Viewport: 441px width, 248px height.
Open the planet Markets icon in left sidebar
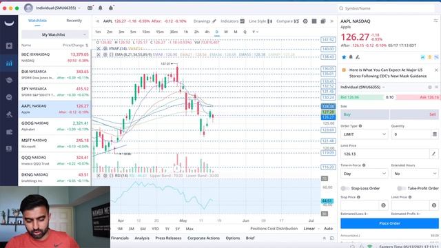[9, 80]
